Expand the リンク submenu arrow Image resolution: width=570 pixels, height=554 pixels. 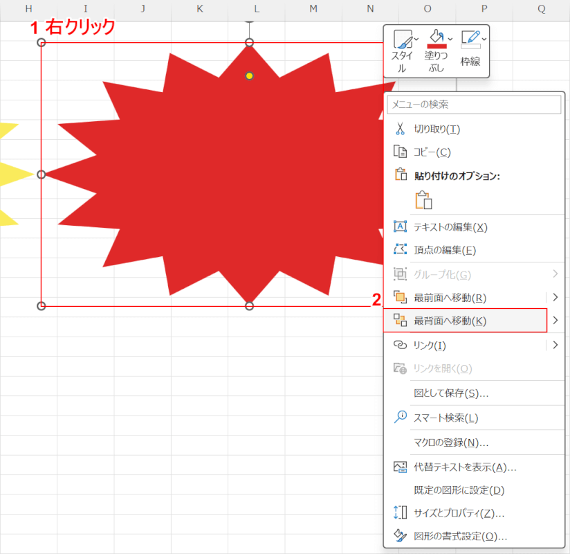[x=555, y=345]
